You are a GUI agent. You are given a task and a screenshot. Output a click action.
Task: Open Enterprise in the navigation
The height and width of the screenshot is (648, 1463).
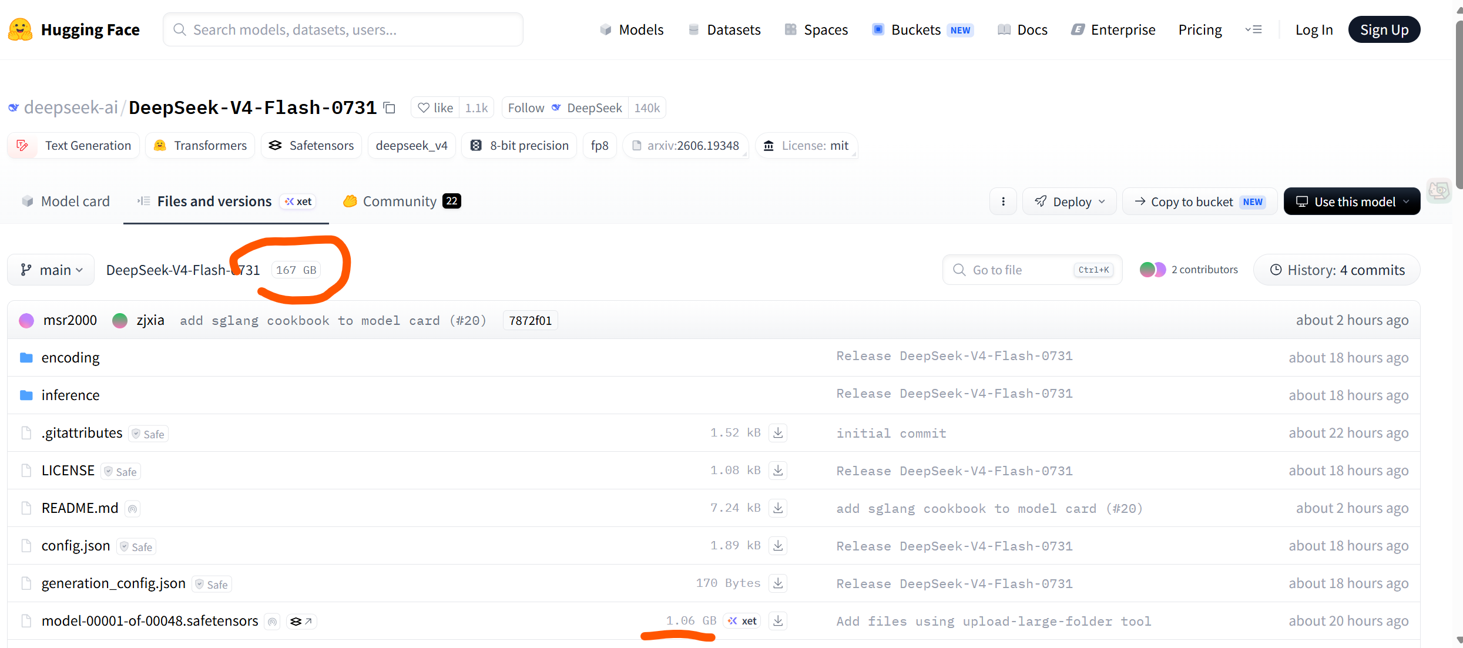[x=1113, y=30]
